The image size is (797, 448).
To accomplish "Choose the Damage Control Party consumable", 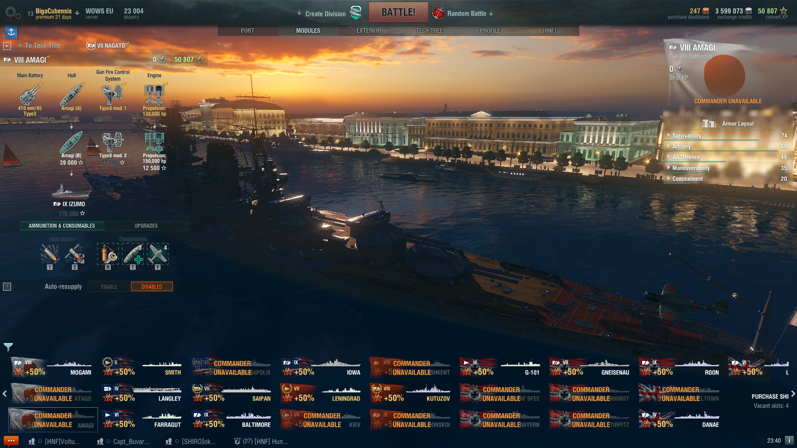I will pos(108,254).
